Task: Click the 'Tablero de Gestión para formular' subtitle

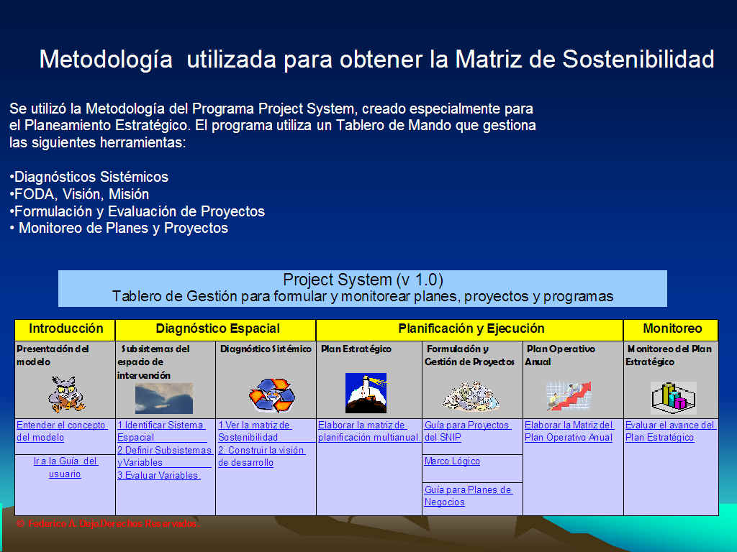Action: (363, 297)
